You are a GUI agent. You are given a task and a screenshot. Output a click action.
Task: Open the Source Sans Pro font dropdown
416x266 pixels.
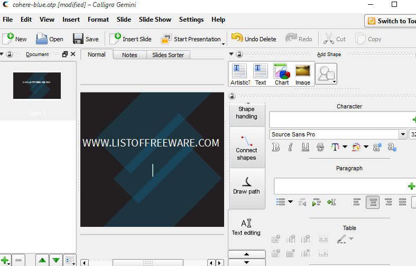coord(403,134)
